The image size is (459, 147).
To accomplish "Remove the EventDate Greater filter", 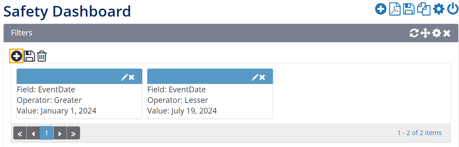I will point(132,77).
